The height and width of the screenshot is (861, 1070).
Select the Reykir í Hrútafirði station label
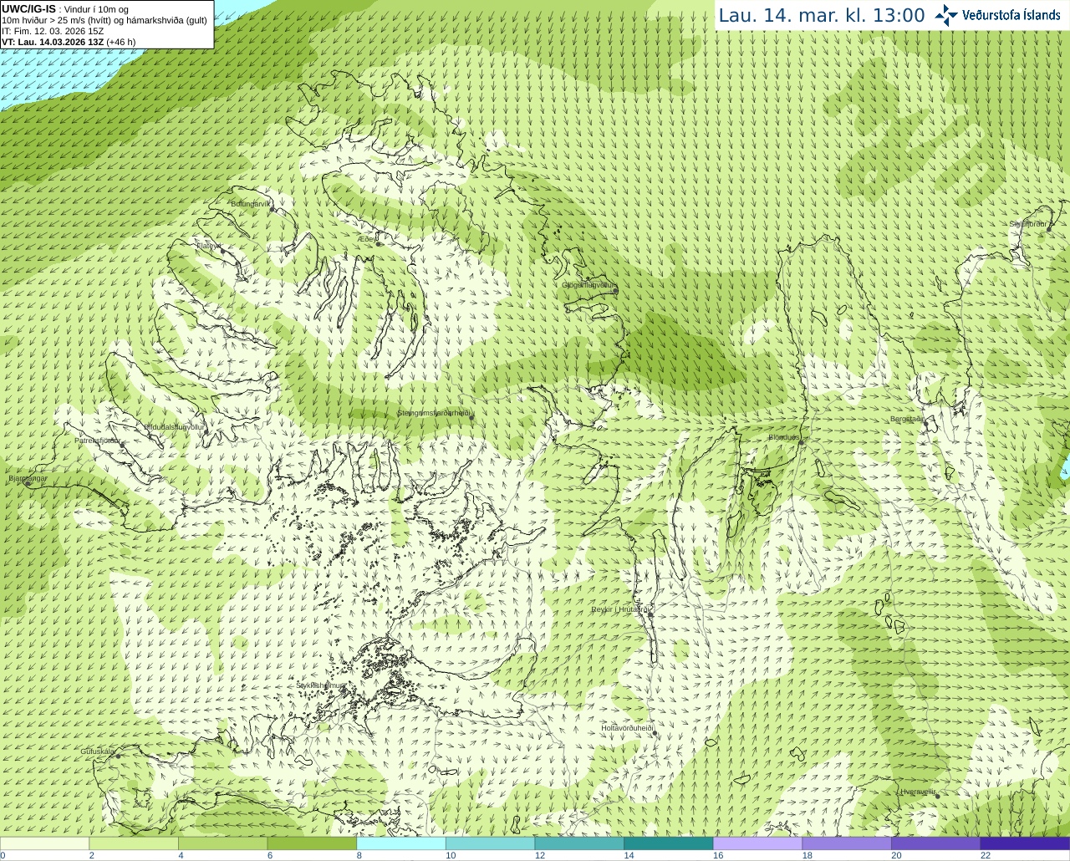coord(620,609)
